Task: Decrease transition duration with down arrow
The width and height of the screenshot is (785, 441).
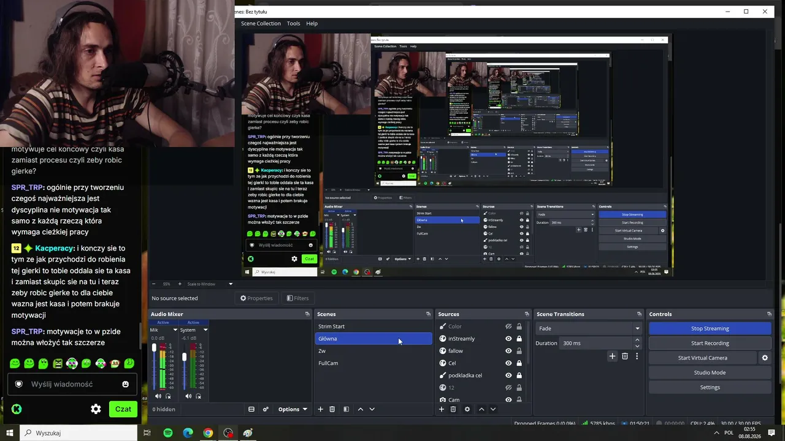Action: [x=637, y=346]
